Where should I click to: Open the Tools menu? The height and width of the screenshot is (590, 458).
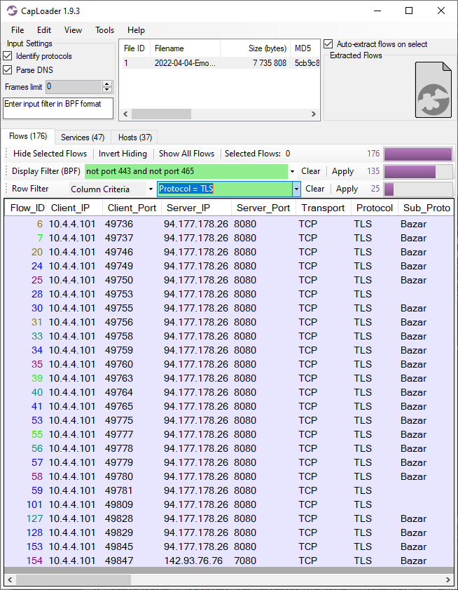click(105, 30)
